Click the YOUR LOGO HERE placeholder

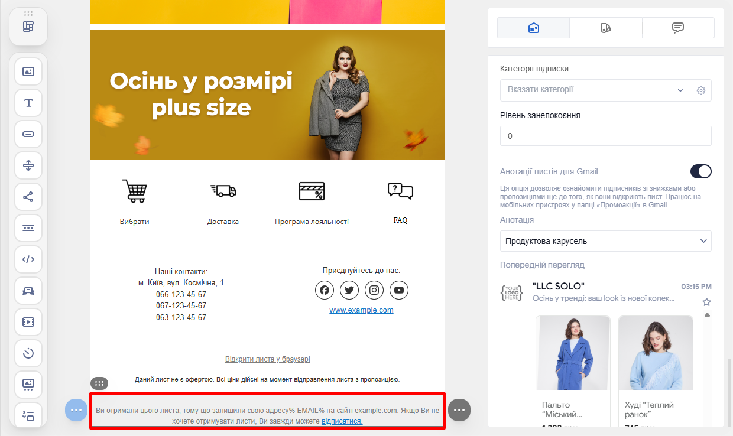coord(511,293)
